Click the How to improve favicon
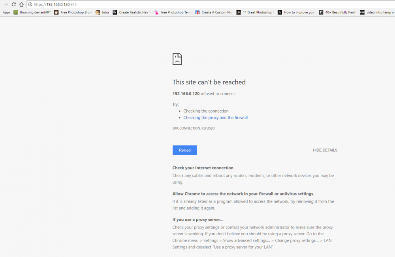This screenshot has height=257, width=395. click(x=280, y=12)
